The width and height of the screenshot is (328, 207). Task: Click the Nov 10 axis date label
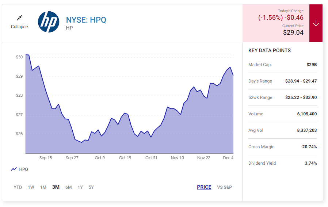178,158
